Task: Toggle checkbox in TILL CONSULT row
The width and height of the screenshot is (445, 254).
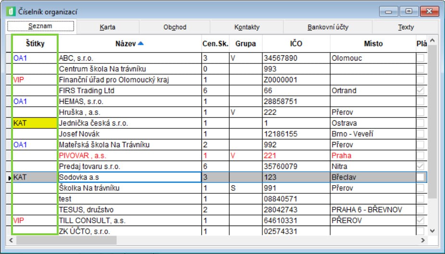Action: pos(420,220)
